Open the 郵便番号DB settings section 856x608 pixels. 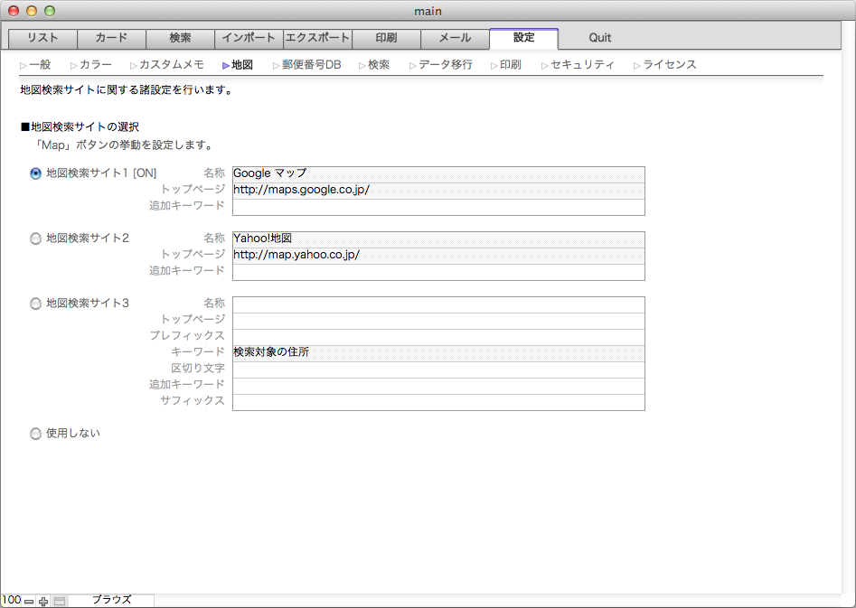click(310, 65)
